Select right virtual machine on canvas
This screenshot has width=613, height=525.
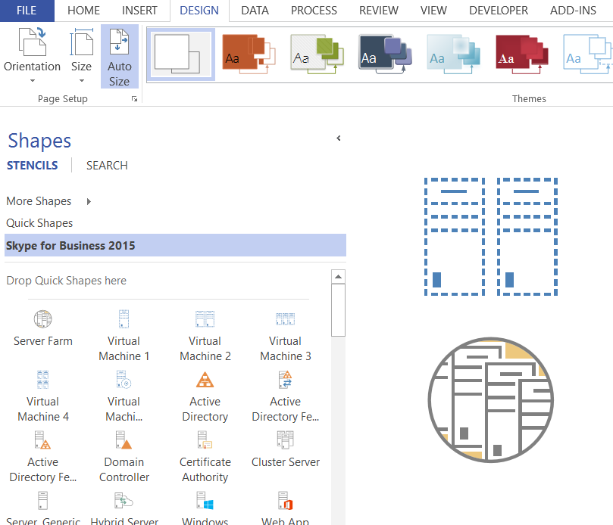coord(527,237)
